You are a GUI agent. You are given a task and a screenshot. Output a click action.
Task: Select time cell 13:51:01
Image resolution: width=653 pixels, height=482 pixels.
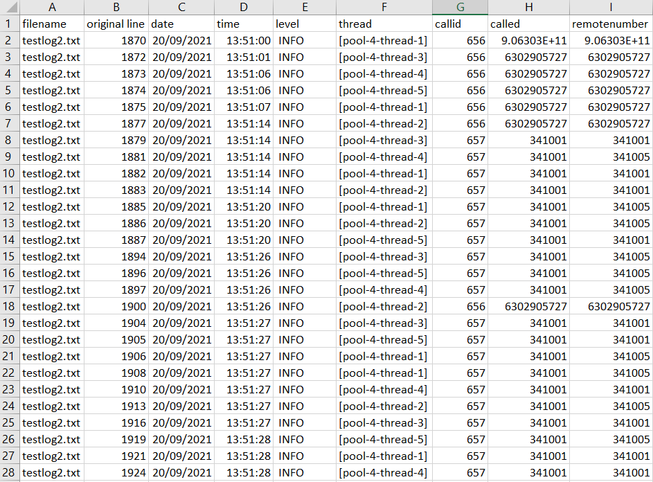pyautogui.click(x=244, y=57)
